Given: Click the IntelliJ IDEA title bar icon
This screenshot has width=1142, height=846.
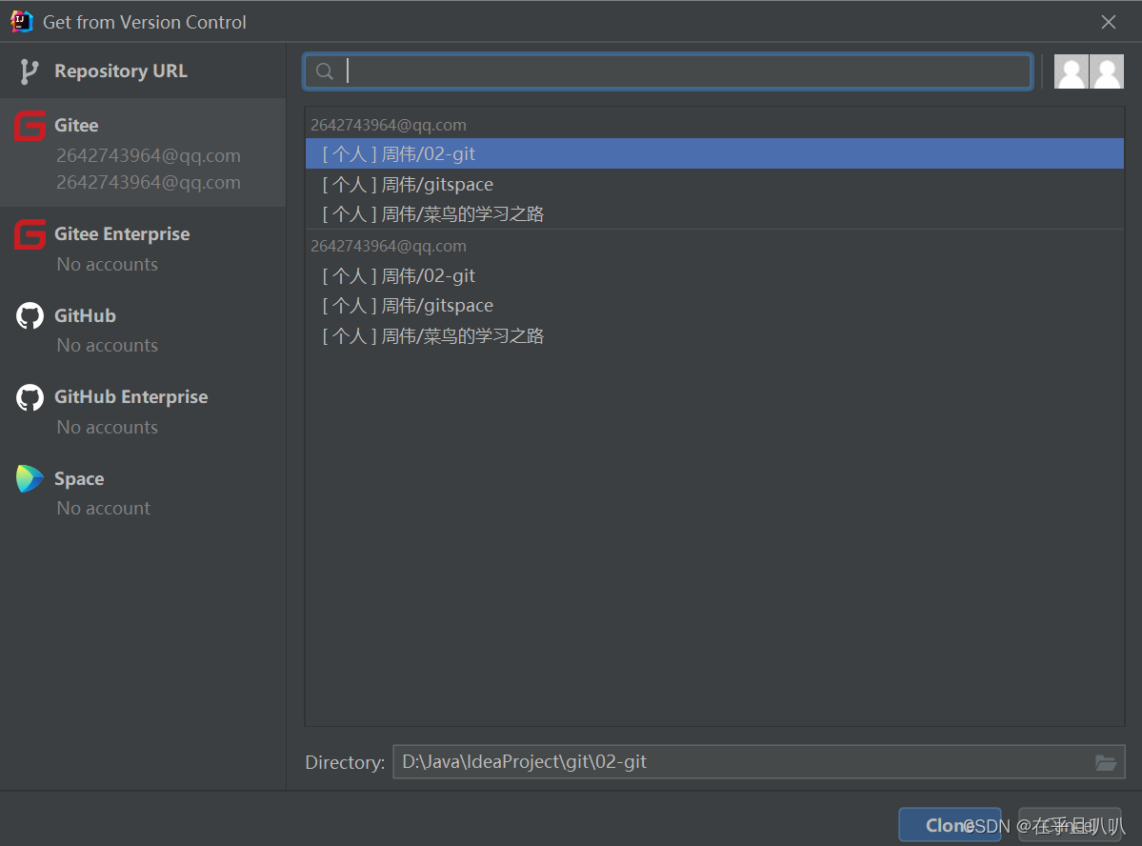Looking at the screenshot, I should 22,22.
